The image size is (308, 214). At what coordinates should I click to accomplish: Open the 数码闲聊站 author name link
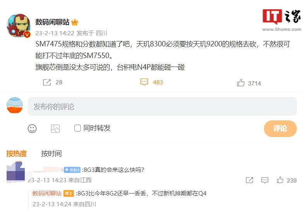[52, 22]
